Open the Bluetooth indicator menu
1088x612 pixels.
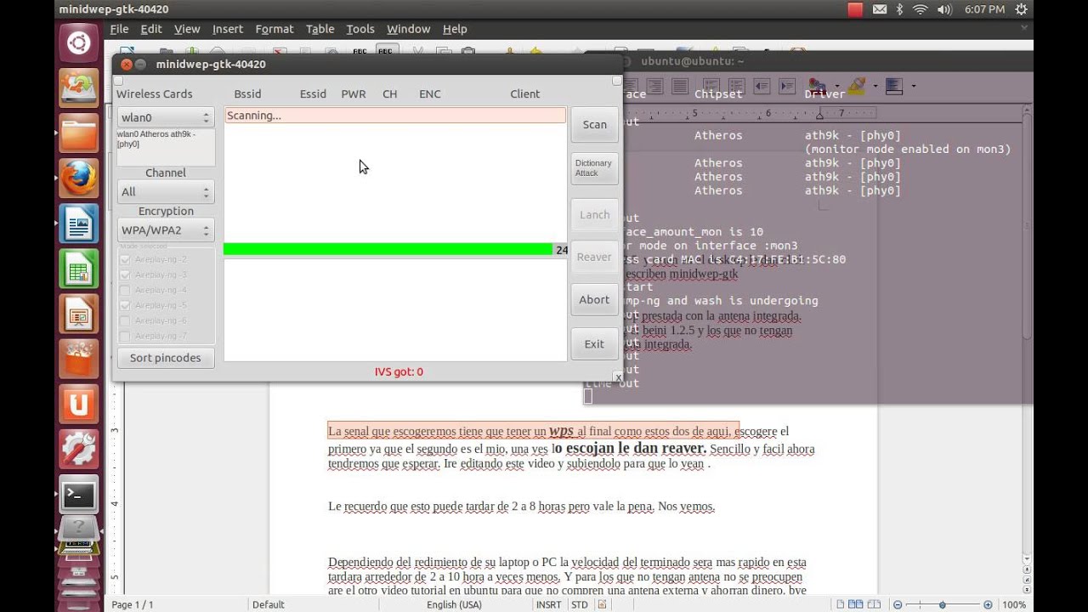pos(900,9)
